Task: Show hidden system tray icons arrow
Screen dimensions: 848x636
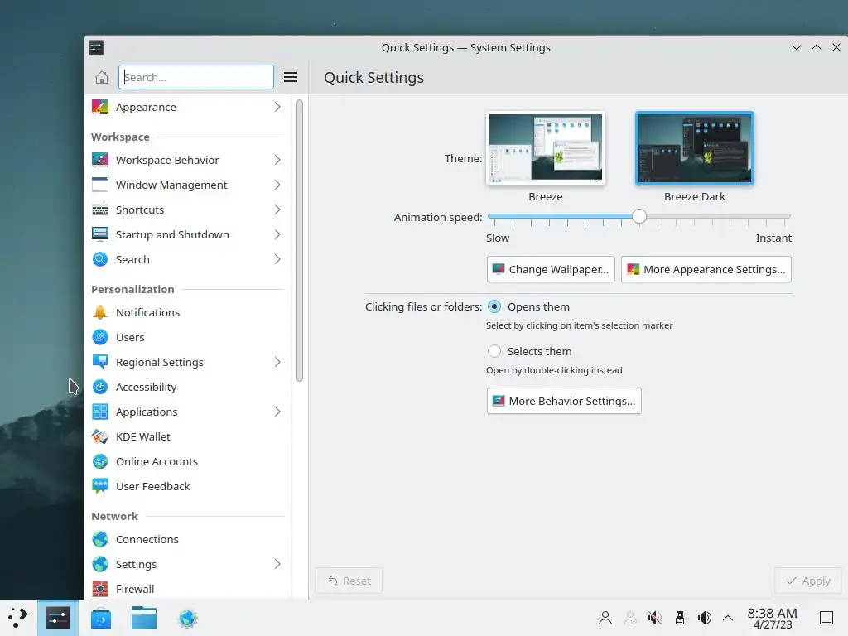Action: point(728,618)
